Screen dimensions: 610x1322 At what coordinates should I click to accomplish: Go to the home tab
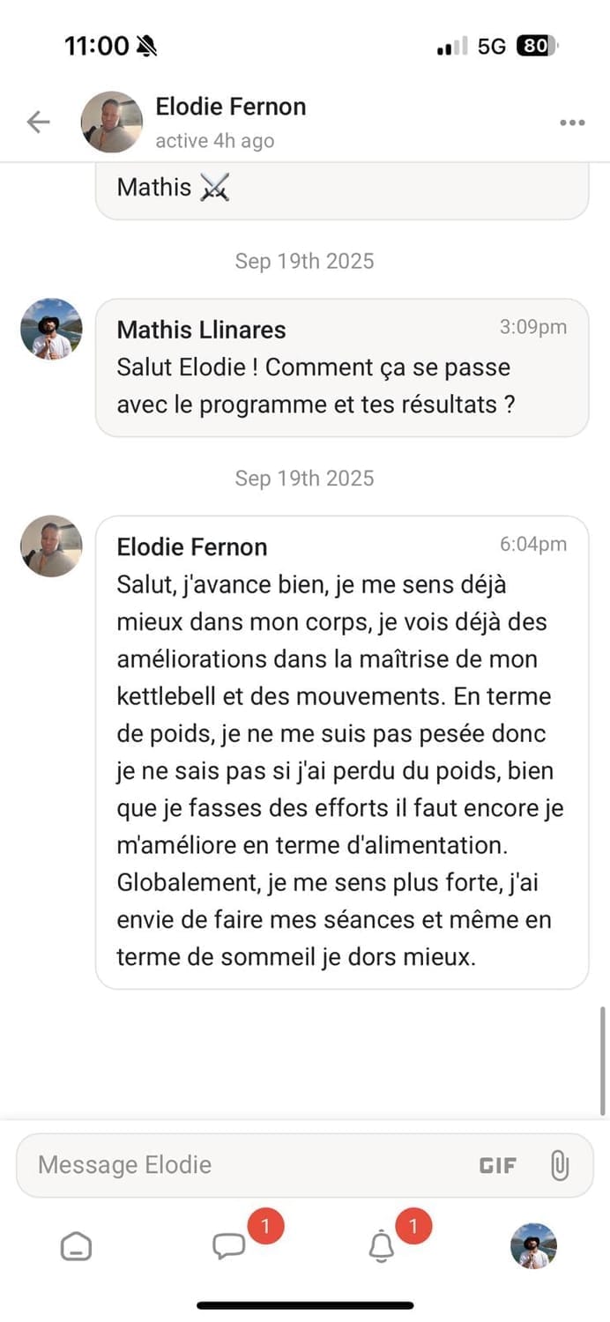point(76,1246)
